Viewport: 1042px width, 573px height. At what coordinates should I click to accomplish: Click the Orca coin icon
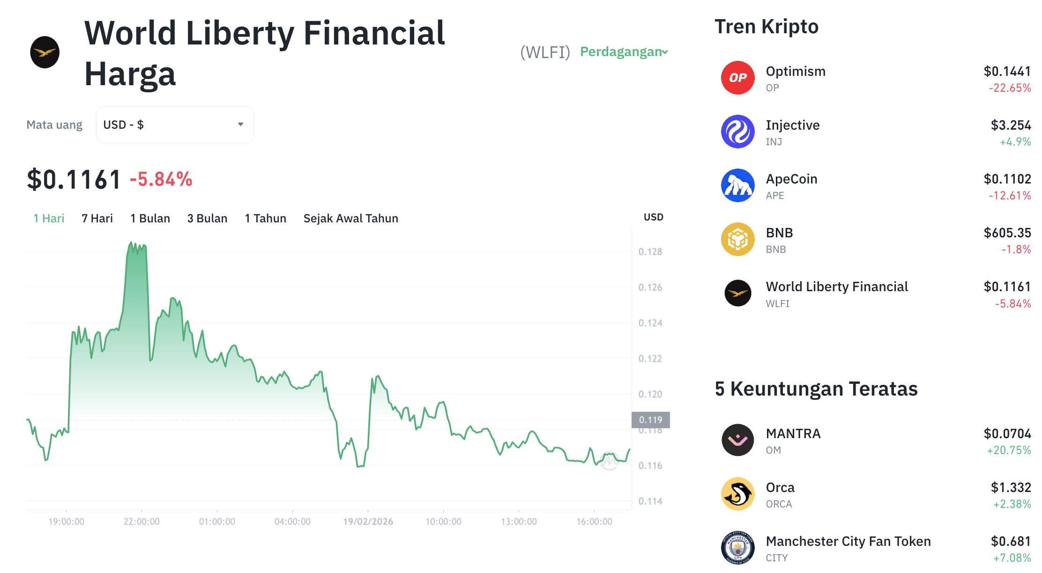(x=737, y=494)
